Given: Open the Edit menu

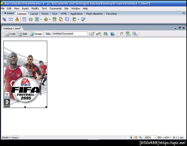Looking at the screenshot, I should [9, 8].
